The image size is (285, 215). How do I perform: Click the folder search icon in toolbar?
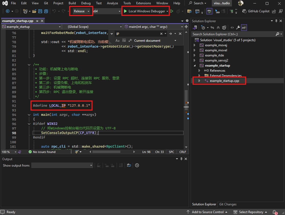click(189, 11)
